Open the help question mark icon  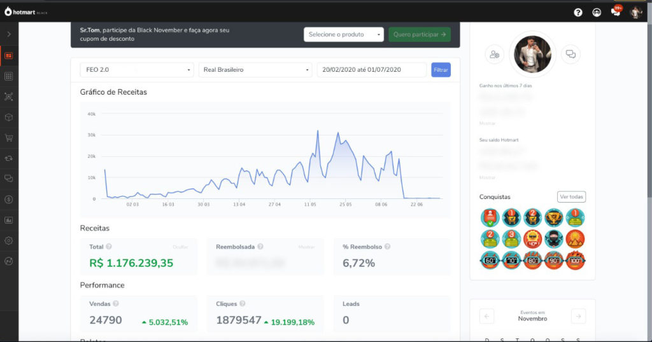coord(578,12)
